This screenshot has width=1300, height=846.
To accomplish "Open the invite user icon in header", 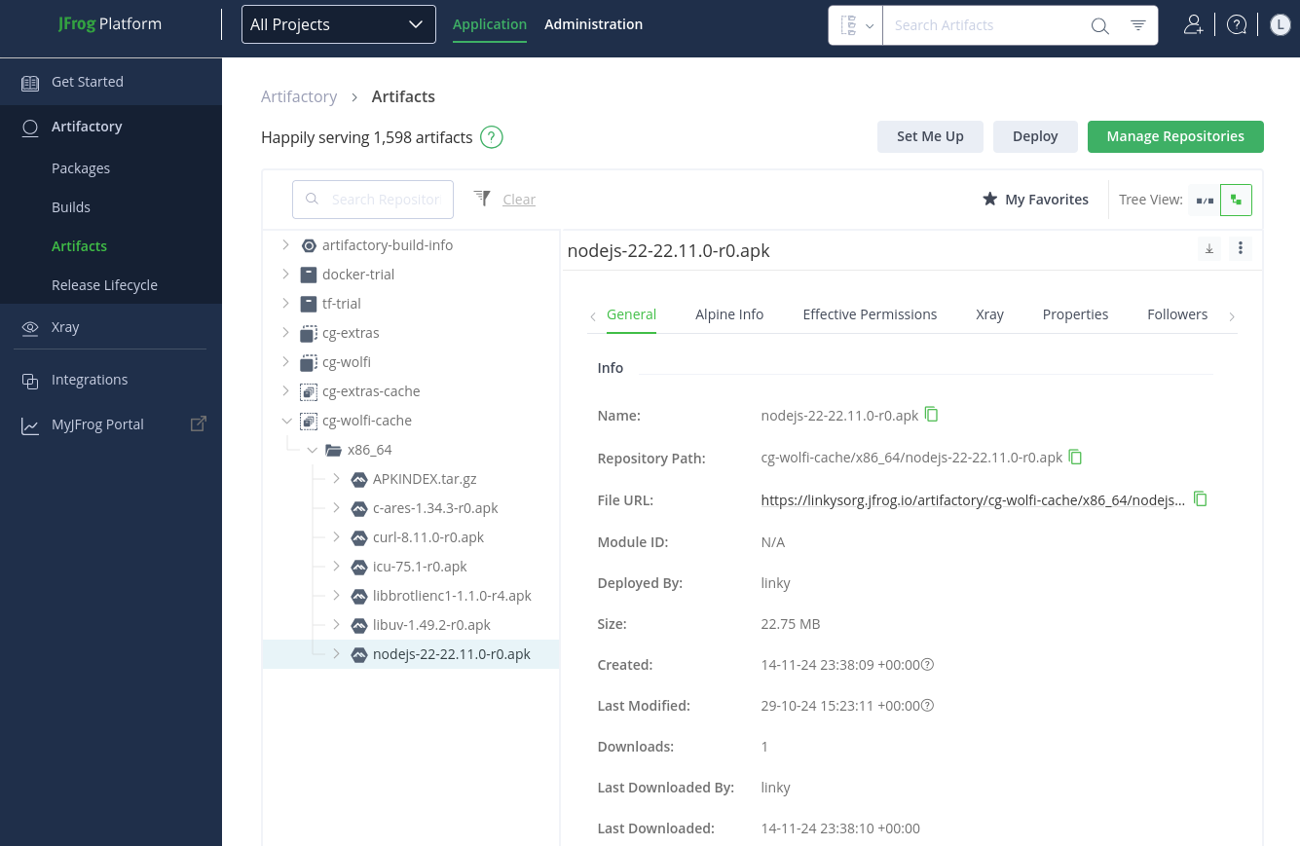I will coord(1193,25).
